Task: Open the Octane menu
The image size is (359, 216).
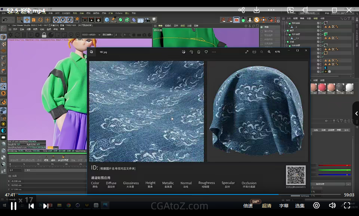Action: (119, 13)
